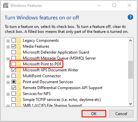The width and height of the screenshot is (138, 122).
Task: Maximize the Windows Features window
Action: 114,5
